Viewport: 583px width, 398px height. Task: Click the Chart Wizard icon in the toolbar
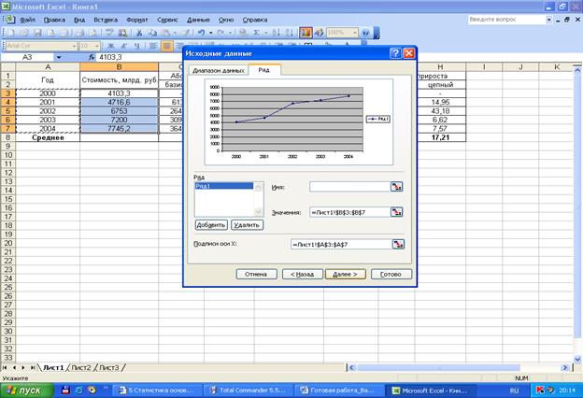[x=306, y=32]
